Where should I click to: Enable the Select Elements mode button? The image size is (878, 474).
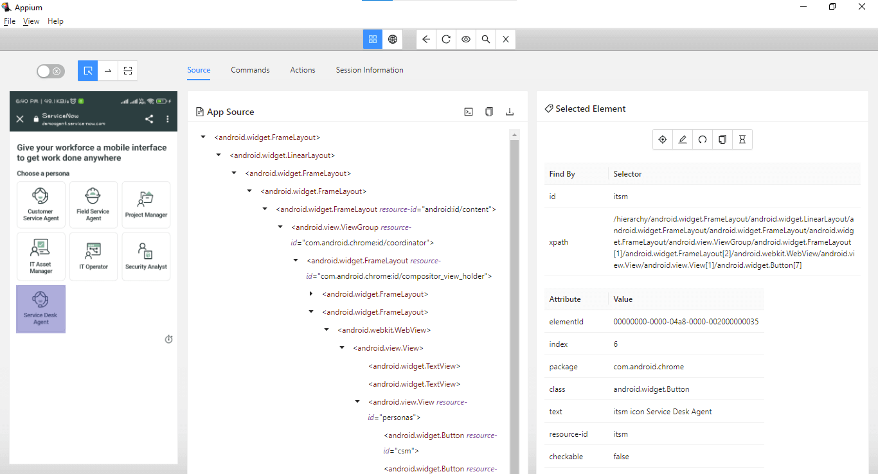88,71
